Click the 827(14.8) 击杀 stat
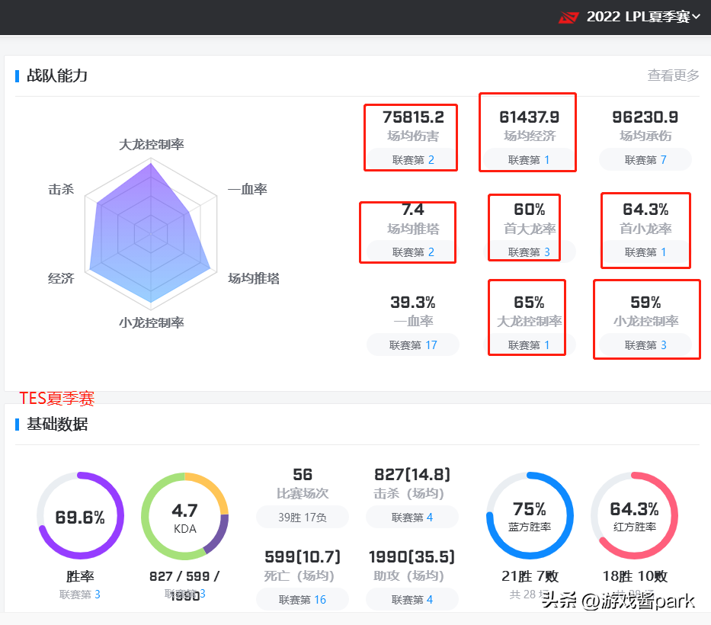 click(412, 483)
